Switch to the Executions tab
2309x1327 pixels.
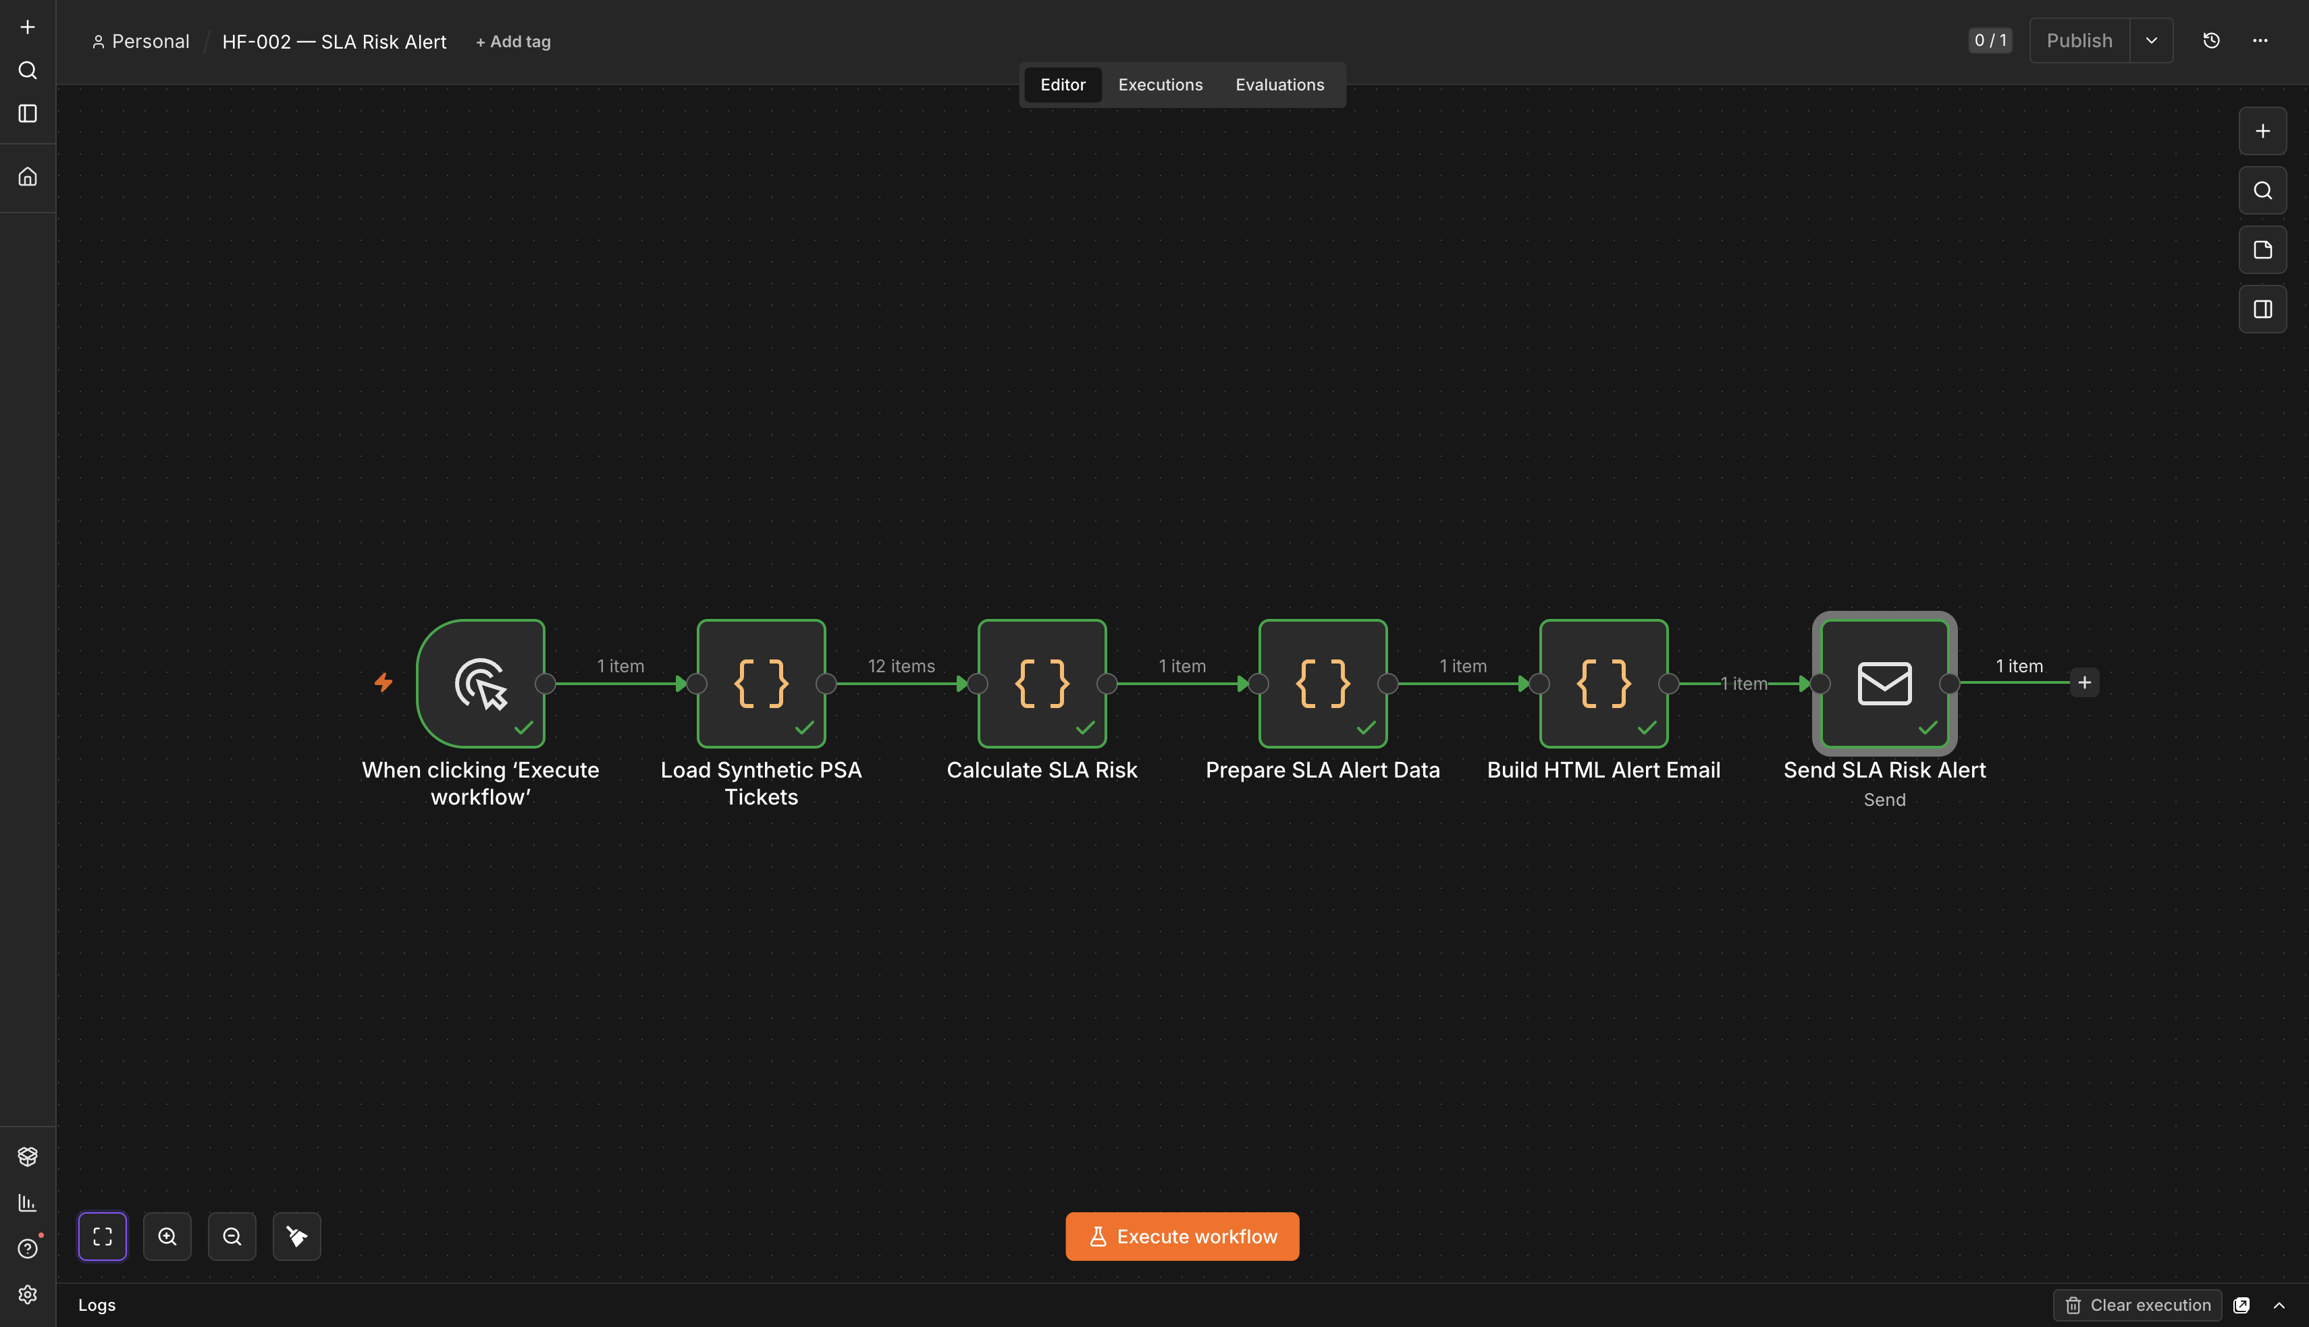(x=1161, y=85)
